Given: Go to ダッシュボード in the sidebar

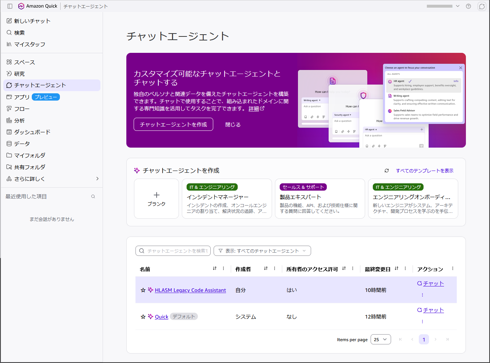Looking at the screenshot, I should tap(28, 132).
